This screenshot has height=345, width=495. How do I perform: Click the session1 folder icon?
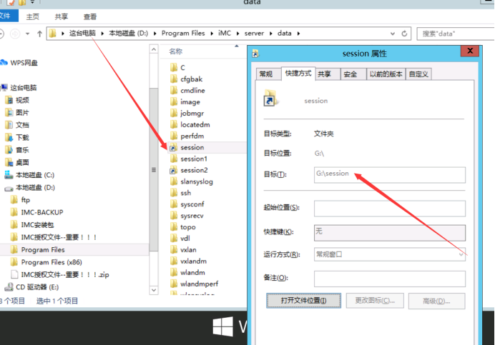click(174, 159)
